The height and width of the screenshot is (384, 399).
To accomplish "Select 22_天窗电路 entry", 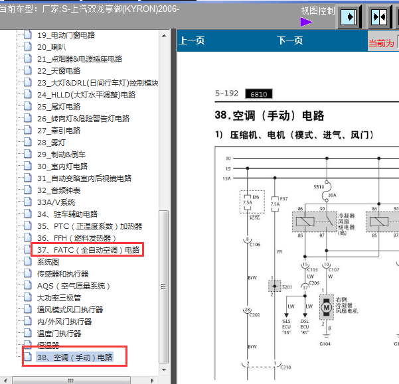I will 59,71.
